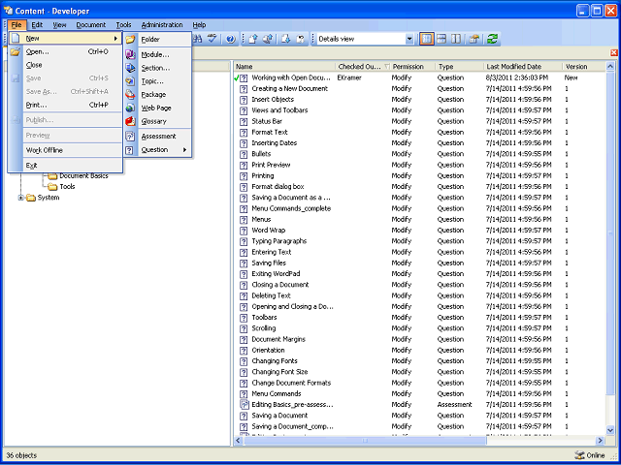This screenshot has width=621, height=465.
Task: Close the pane with the red X
Action: [614, 52]
